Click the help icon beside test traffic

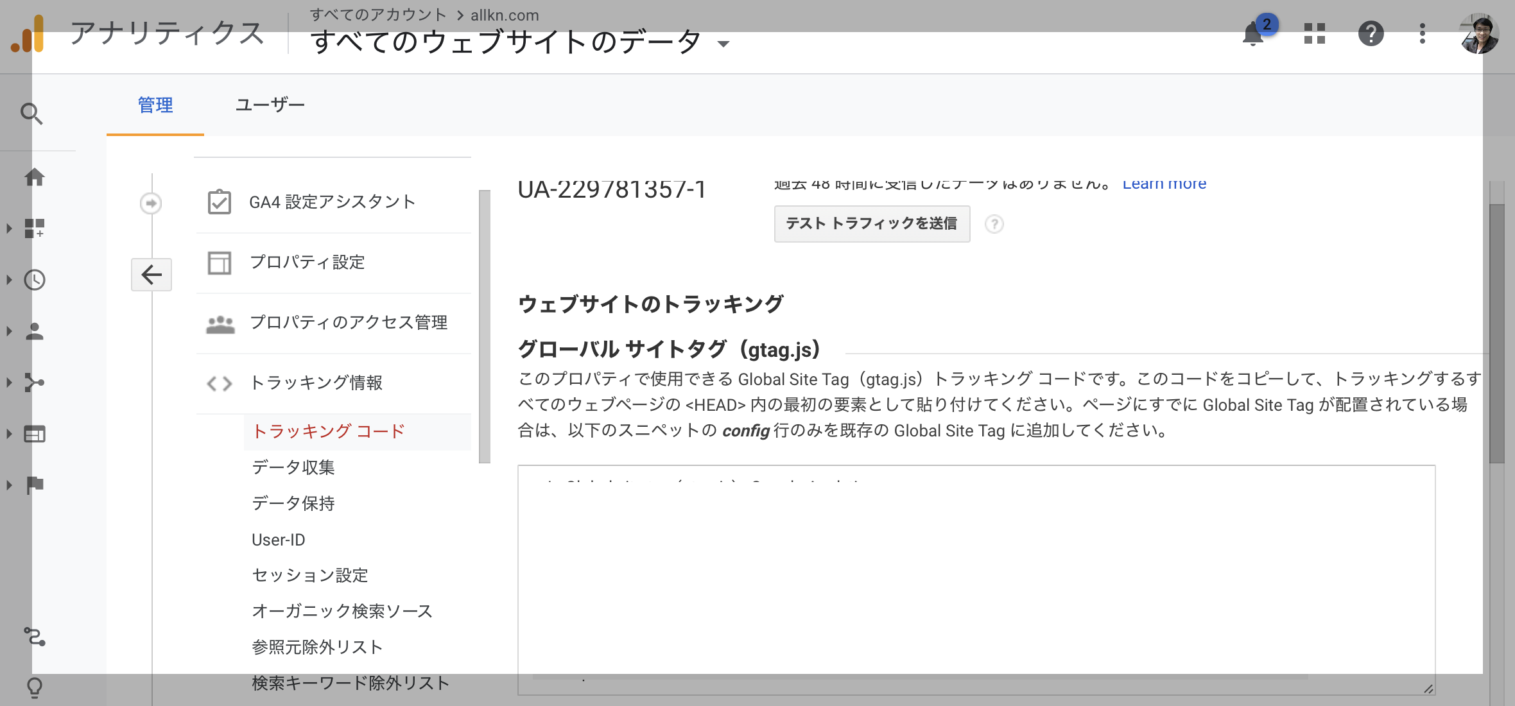(994, 224)
